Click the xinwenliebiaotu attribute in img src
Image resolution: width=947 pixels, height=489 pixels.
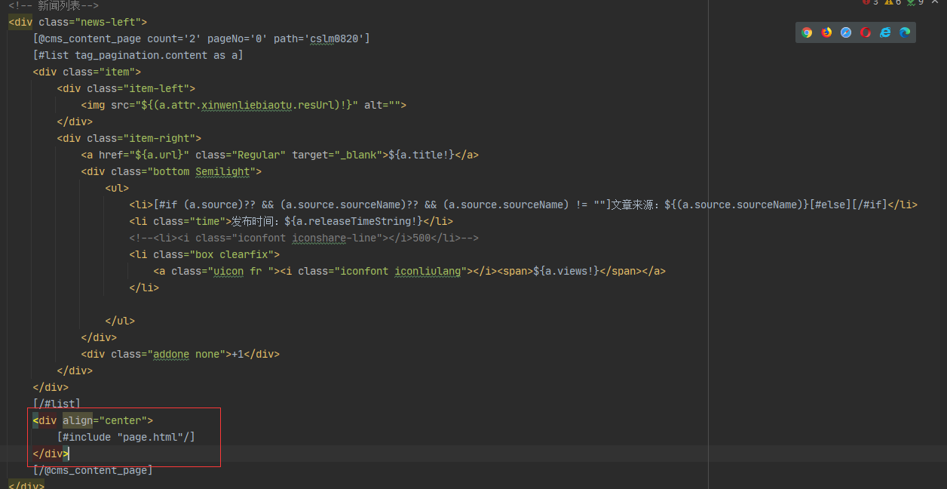coord(243,105)
